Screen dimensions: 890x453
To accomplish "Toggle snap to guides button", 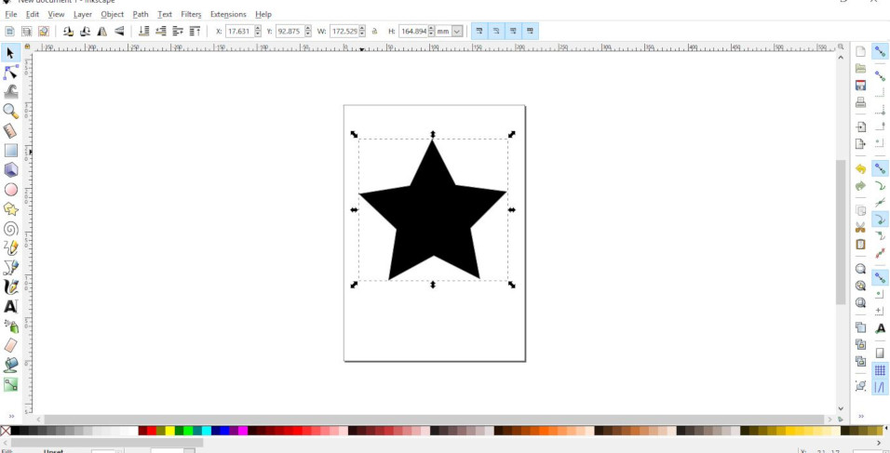I will tap(880, 388).
